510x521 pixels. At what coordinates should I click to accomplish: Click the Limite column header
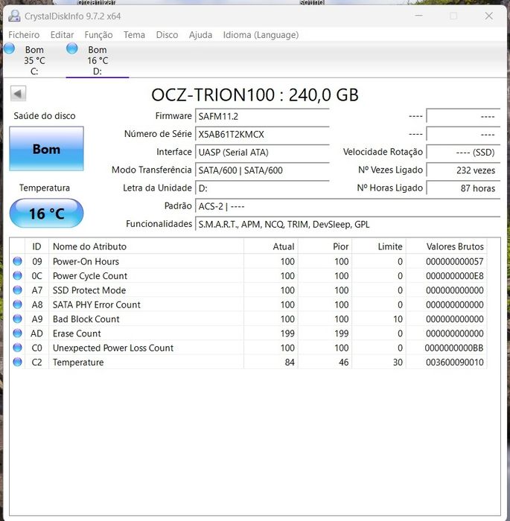(x=379, y=246)
